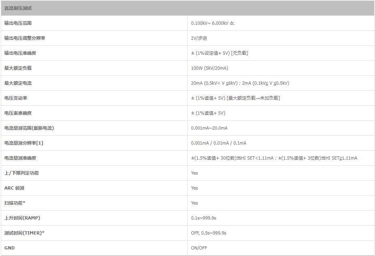
Task: Click the 电流量测范围(截断电流) label
Action: [x=29, y=128]
